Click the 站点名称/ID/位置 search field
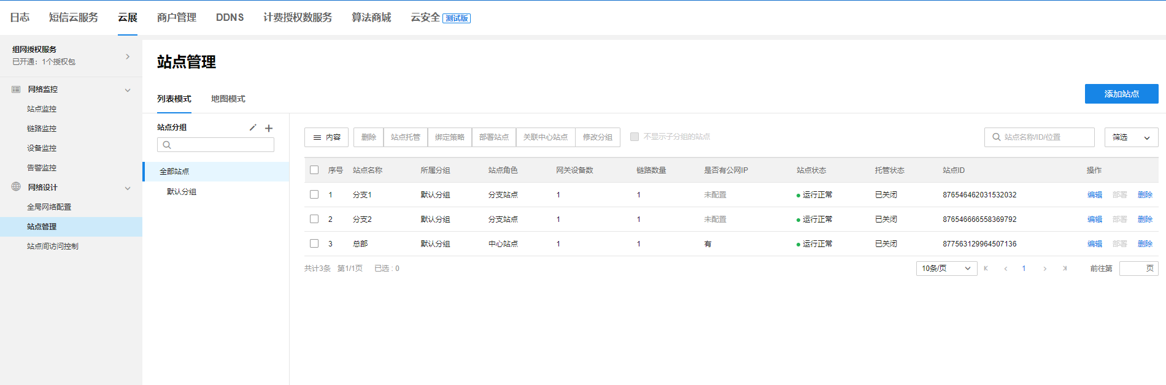The width and height of the screenshot is (1166, 385). pos(1040,137)
